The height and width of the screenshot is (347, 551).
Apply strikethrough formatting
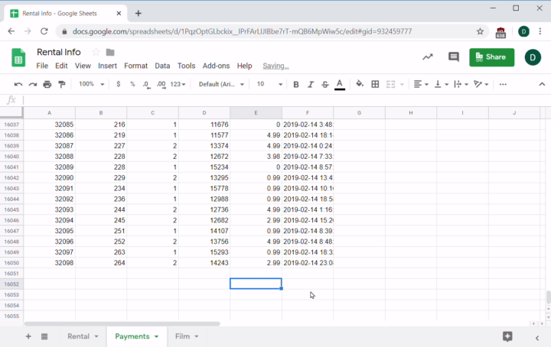pos(324,84)
